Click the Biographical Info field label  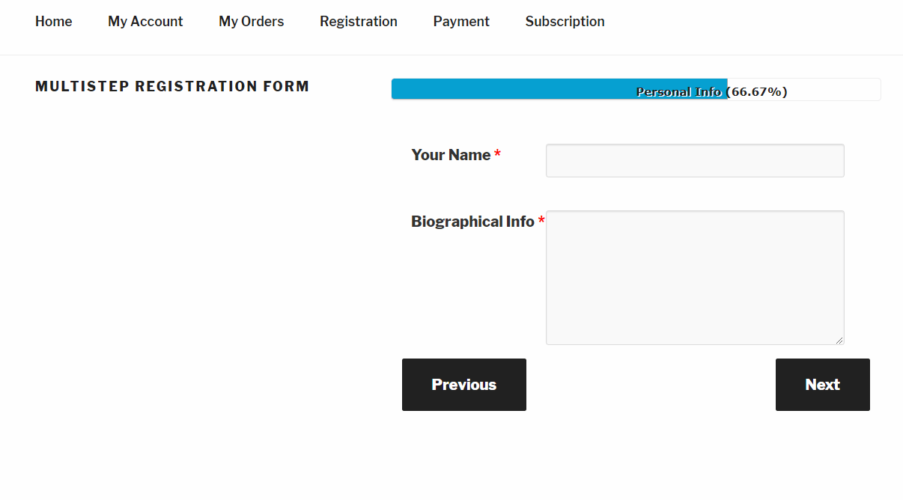point(472,222)
